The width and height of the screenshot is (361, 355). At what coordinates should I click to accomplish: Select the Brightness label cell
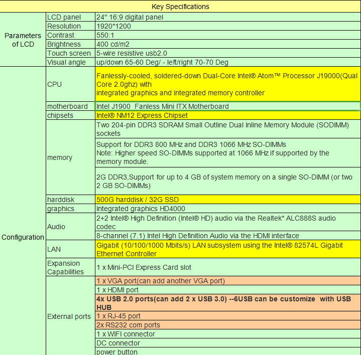coord(70,44)
